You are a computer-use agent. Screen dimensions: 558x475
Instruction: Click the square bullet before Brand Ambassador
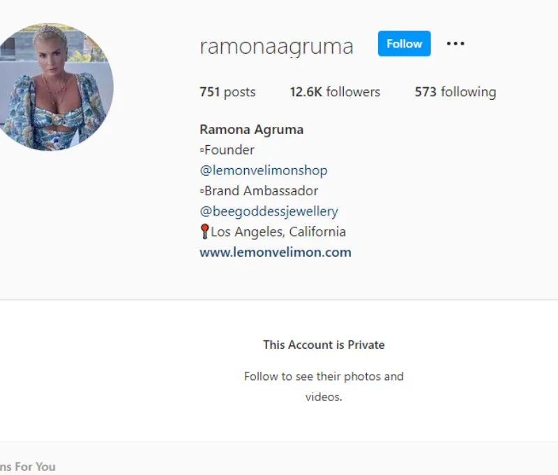coord(202,191)
